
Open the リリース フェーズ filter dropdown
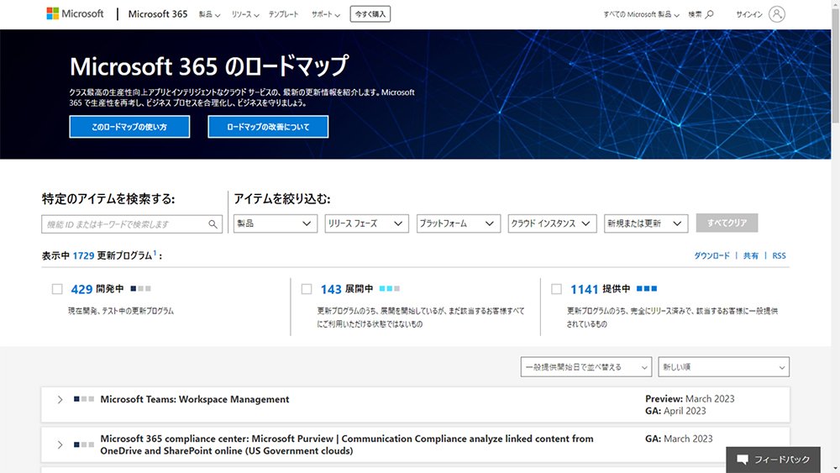(x=366, y=223)
